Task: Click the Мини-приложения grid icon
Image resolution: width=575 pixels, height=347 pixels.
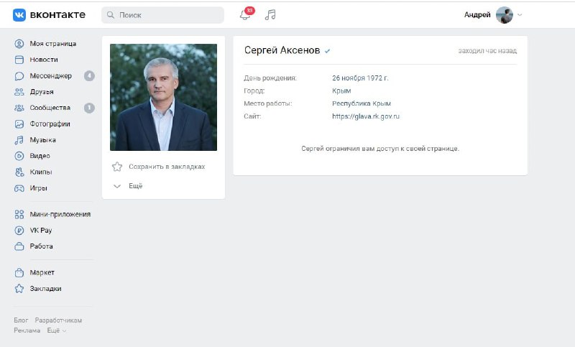Action: (19, 214)
